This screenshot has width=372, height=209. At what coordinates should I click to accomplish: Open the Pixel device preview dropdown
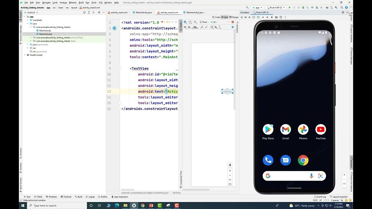pyautogui.click(x=204, y=22)
